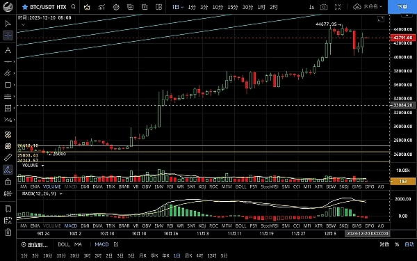Open chart settings gear icon
The height and width of the screenshot is (261, 417).
pos(116,7)
